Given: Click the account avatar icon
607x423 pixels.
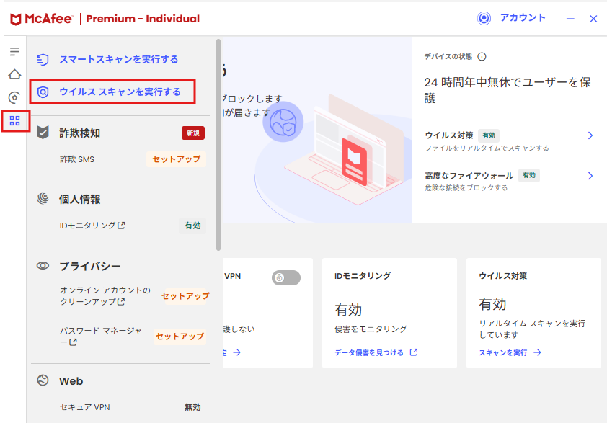Looking at the screenshot, I should pos(484,18).
